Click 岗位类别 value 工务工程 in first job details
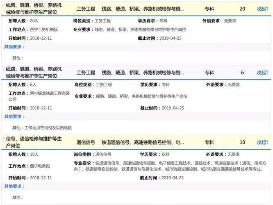This screenshot has width=273, height=205. click(x=103, y=21)
